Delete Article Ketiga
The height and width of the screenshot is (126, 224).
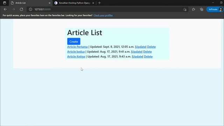pos(148,56)
